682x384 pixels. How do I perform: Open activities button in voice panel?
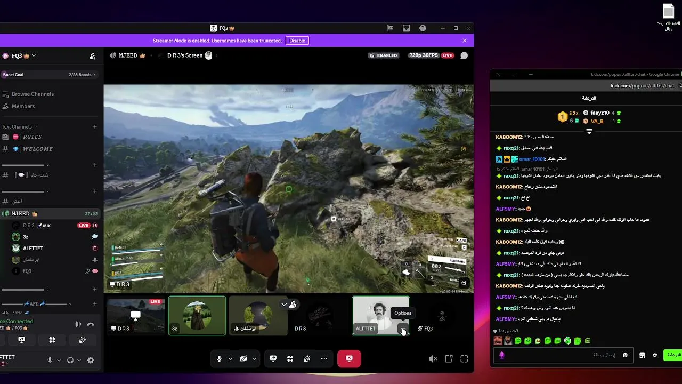pyautogui.click(x=52, y=340)
